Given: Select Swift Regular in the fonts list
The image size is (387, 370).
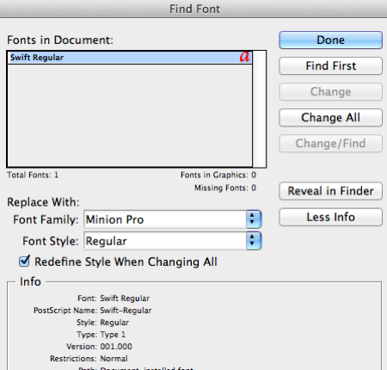Looking at the screenshot, I should click(130, 58).
